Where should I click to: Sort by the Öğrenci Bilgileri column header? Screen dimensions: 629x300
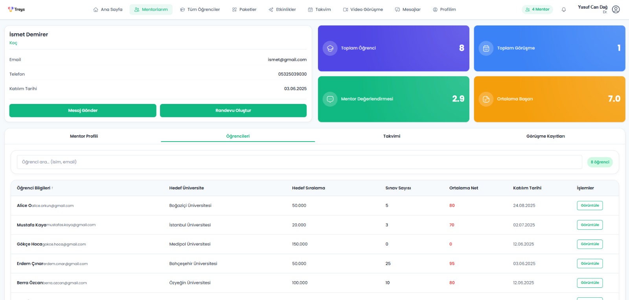(x=35, y=188)
